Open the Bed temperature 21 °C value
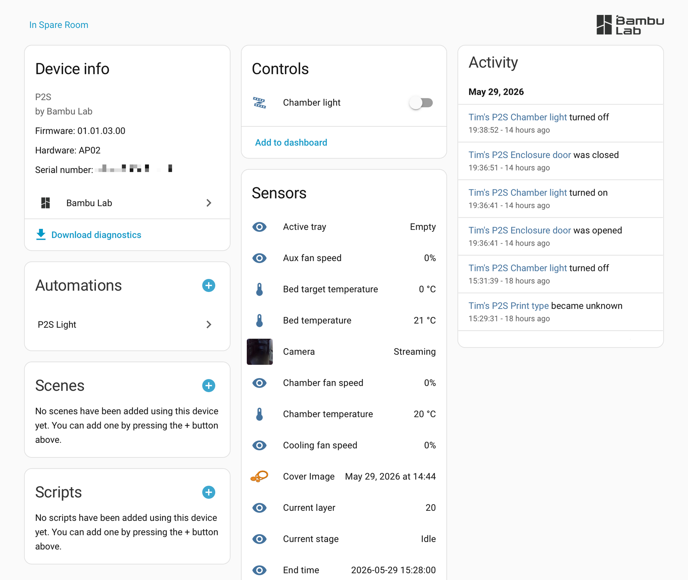 click(x=424, y=321)
